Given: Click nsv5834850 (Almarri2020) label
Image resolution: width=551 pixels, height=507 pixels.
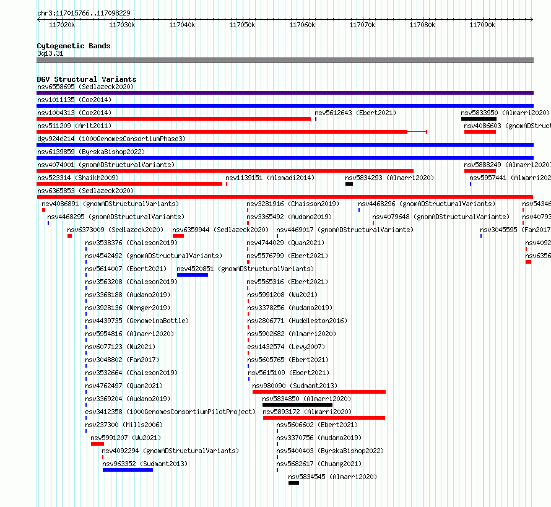Looking at the screenshot, I should 306,399.
